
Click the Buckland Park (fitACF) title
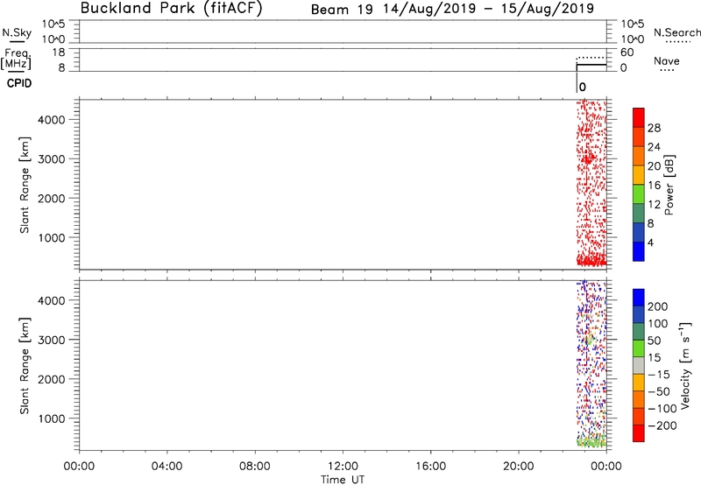point(171,8)
